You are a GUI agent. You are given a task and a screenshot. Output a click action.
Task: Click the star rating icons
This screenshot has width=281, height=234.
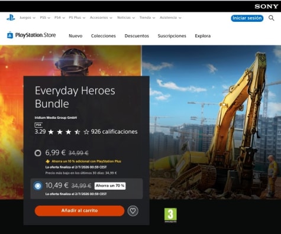coord(69,132)
